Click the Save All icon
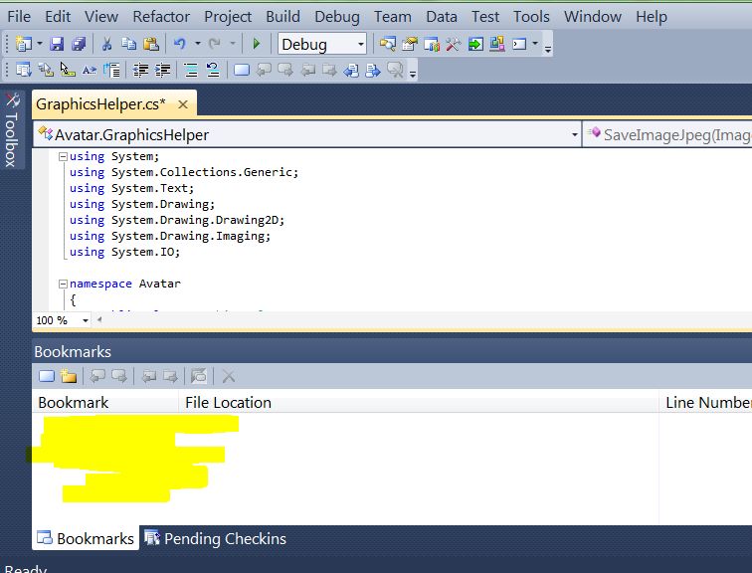752x573 pixels. [x=79, y=44]
